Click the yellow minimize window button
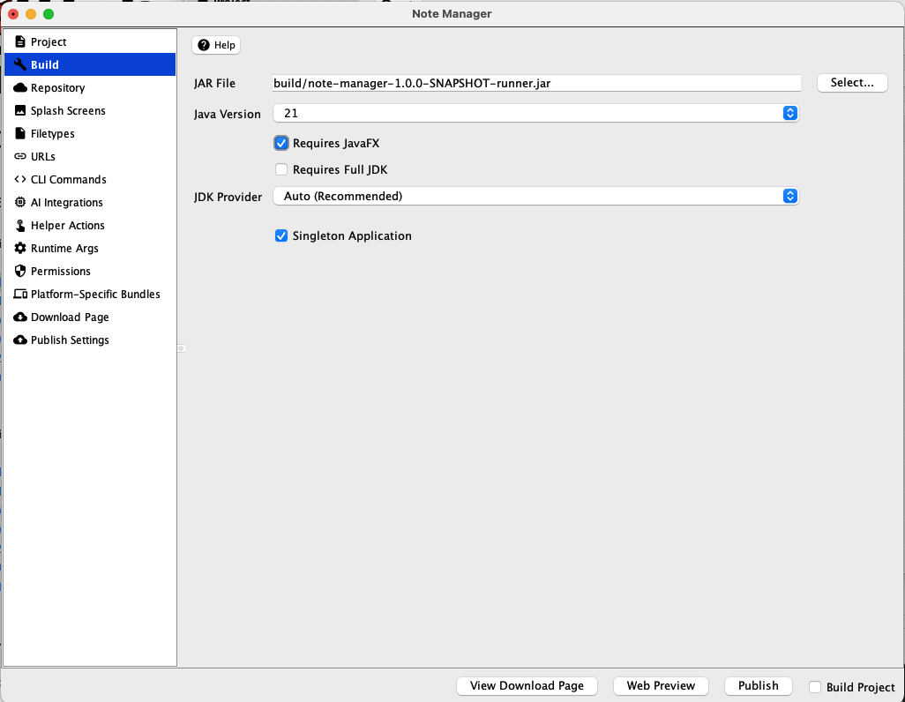 coord(31,14)
